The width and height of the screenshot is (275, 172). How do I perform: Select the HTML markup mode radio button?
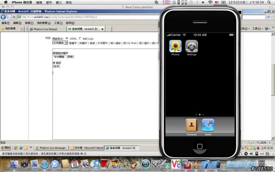67,38
